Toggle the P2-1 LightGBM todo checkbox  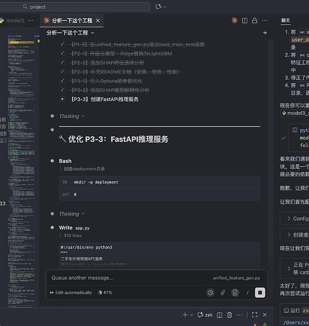click(63, 53)
